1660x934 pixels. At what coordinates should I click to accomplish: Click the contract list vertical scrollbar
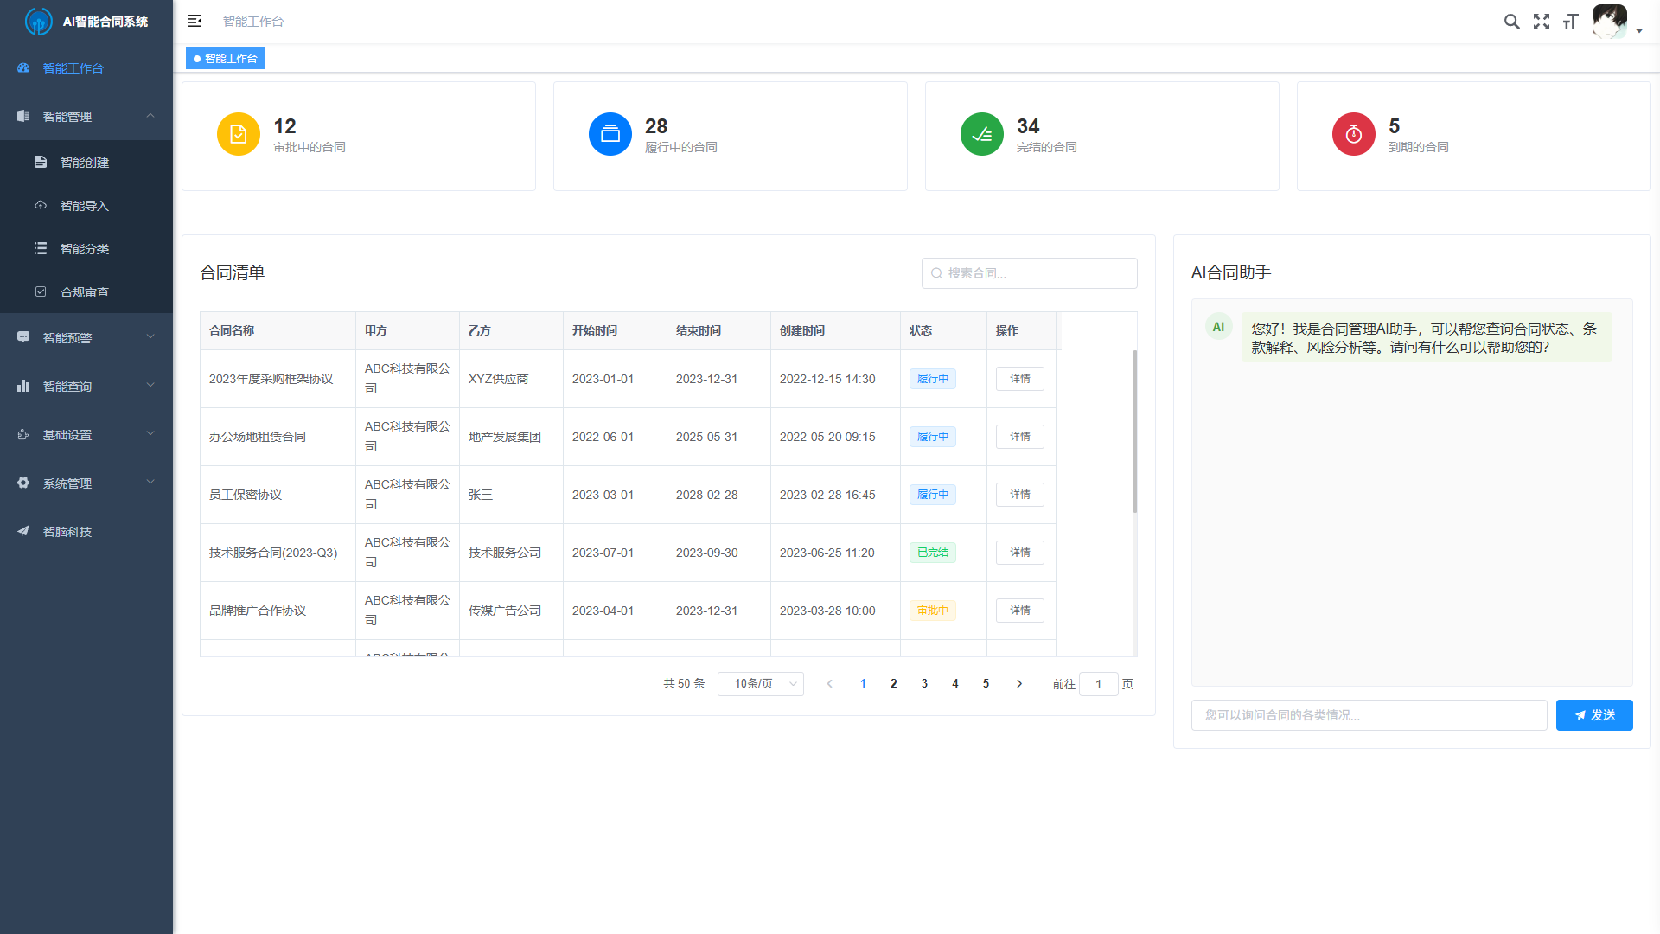(x=1134, y=431)
